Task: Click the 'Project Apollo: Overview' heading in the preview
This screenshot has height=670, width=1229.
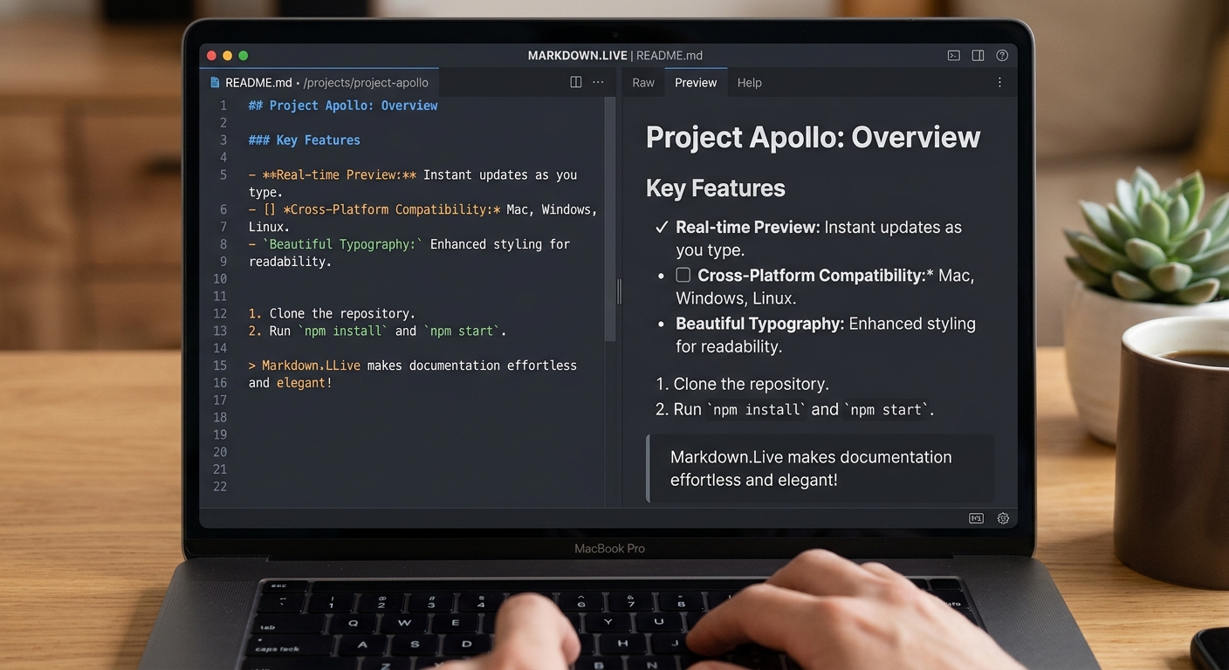Action: point(813,138)
